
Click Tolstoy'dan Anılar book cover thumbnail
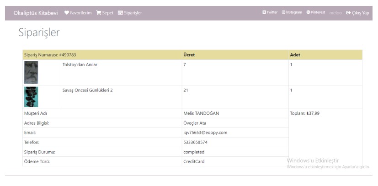point(31,72)
